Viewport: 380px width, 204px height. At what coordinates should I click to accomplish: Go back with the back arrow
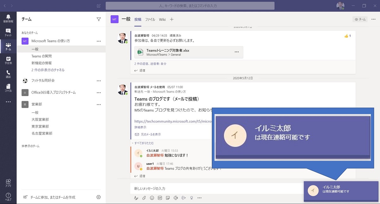pos(4,6)
